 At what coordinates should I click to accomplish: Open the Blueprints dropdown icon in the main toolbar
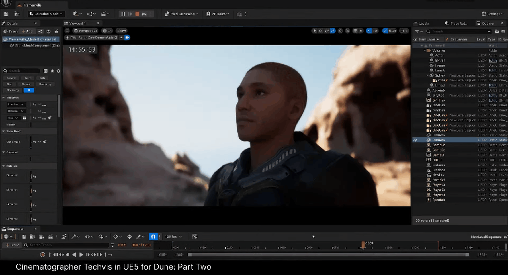(x=91, y=14)
